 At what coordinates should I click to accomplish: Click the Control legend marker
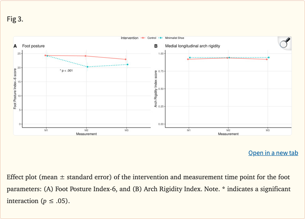click(143, 38)
